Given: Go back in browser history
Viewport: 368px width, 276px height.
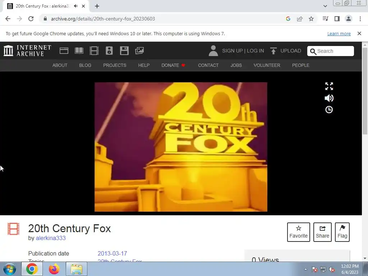Looking at the screenshot, I should point(8,19).
